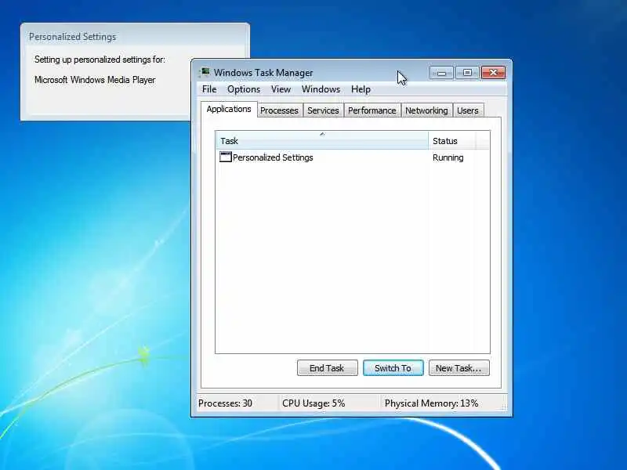The image size is (627, 470).
Task: Switch to the Services tab
Action: coord(323,110)
